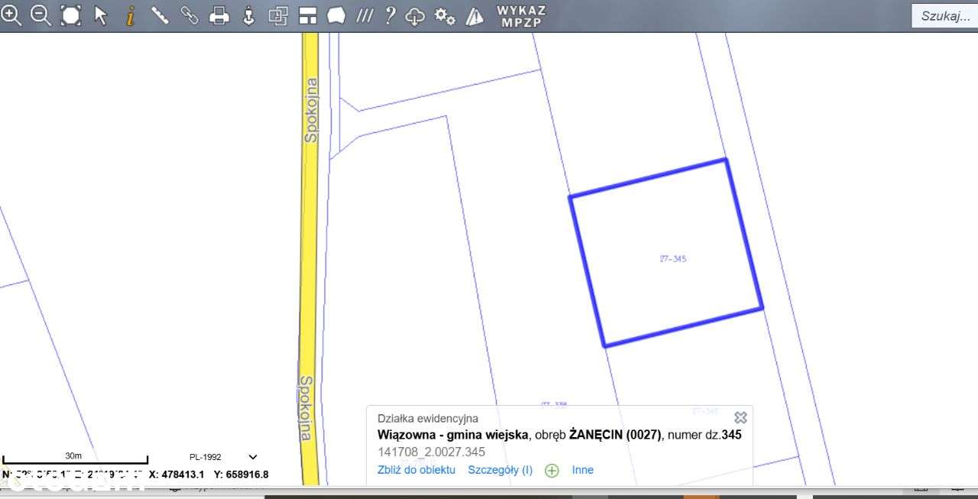Click Zbliż do obiektu link

click(416, 470)
